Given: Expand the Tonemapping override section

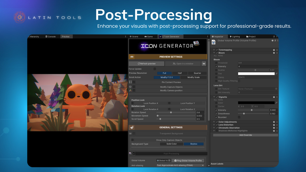Looking at the screenshot, I should tap(214, 50).
